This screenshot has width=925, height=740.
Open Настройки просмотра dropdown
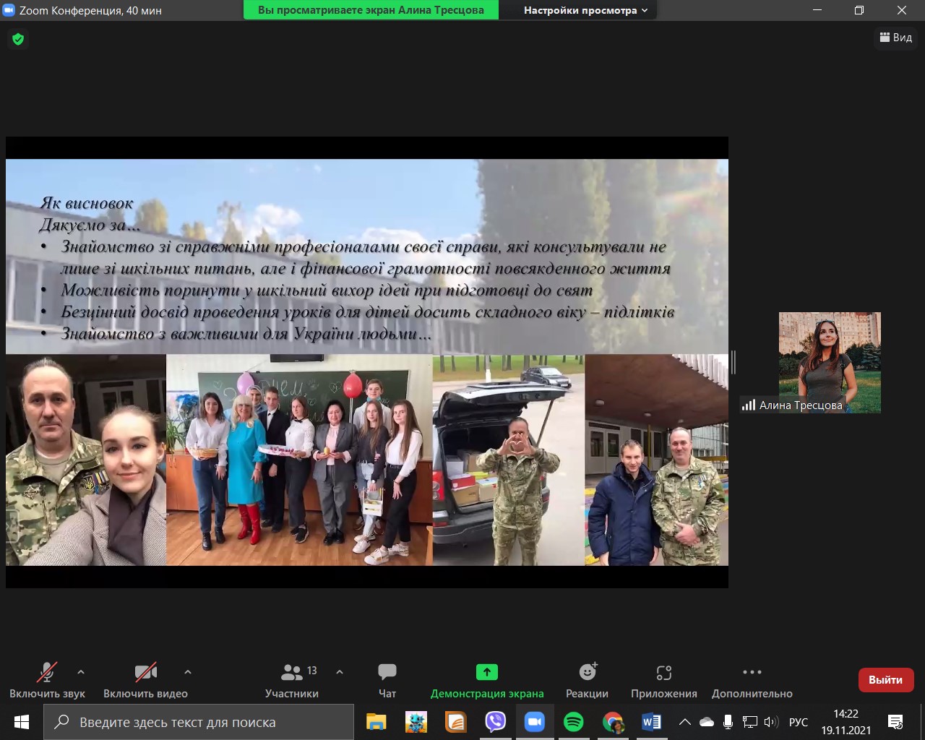(x=585, y=10)
